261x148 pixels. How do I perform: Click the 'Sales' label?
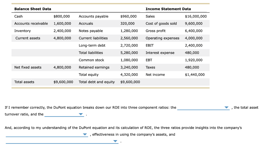[x=150, y=16]
